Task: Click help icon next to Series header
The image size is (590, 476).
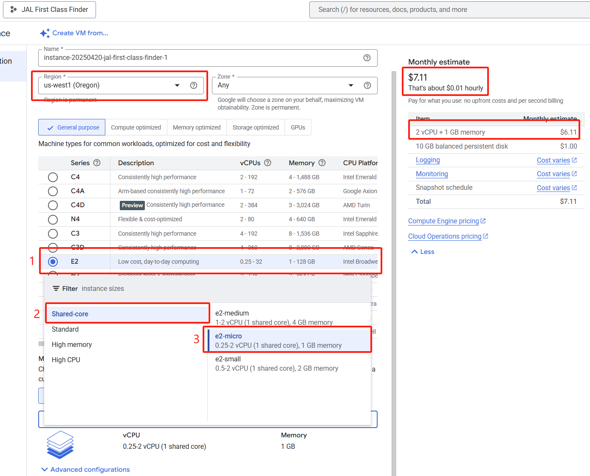Action: 97,163
